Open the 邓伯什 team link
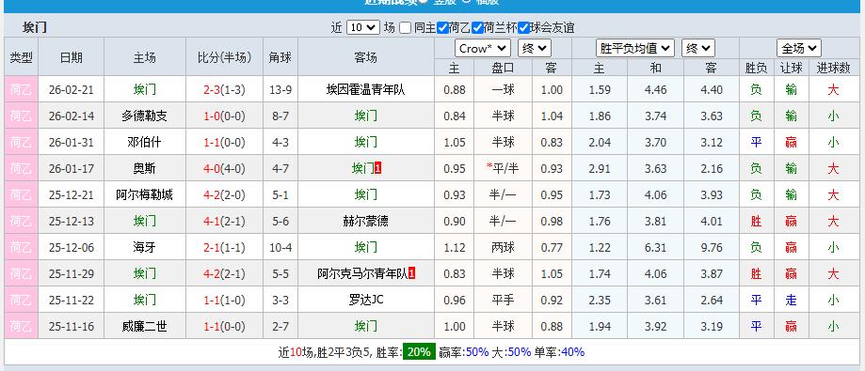This screenshot has width=865, height=371. [145, 142]
